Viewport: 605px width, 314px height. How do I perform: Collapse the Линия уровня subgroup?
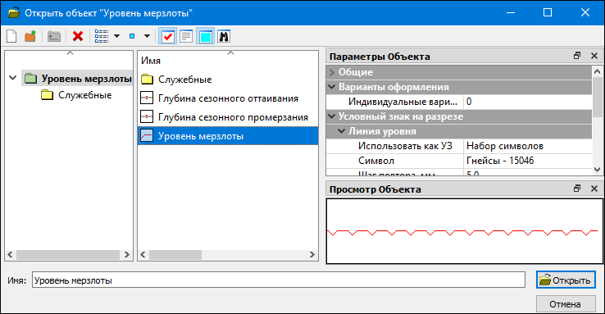tap(342, 131)
